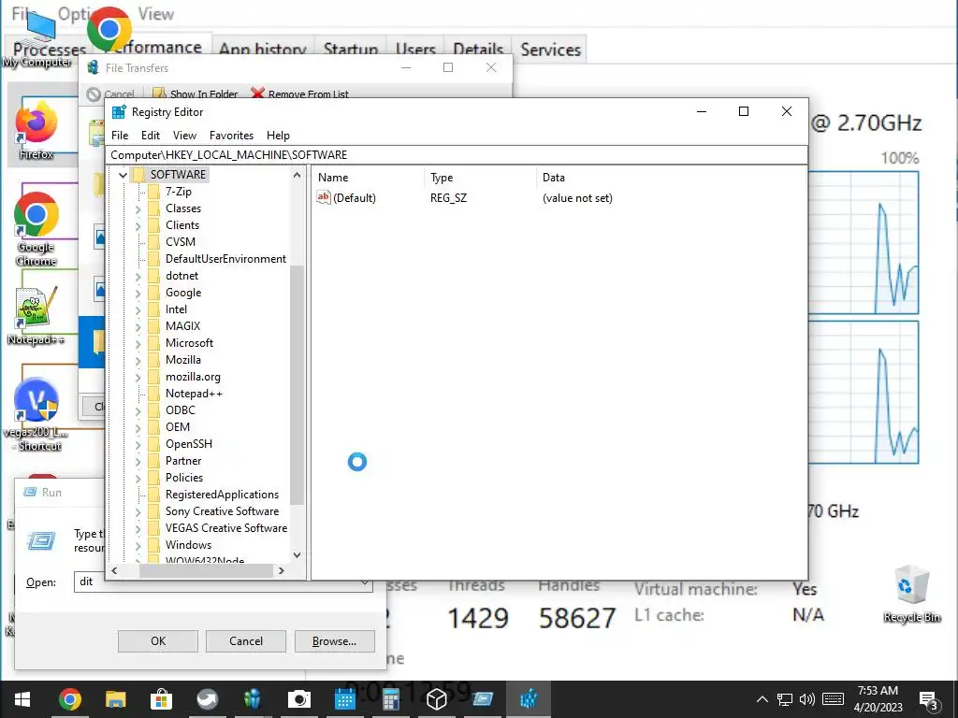Select the mozilla.org registry key

[x=193, y=378]
